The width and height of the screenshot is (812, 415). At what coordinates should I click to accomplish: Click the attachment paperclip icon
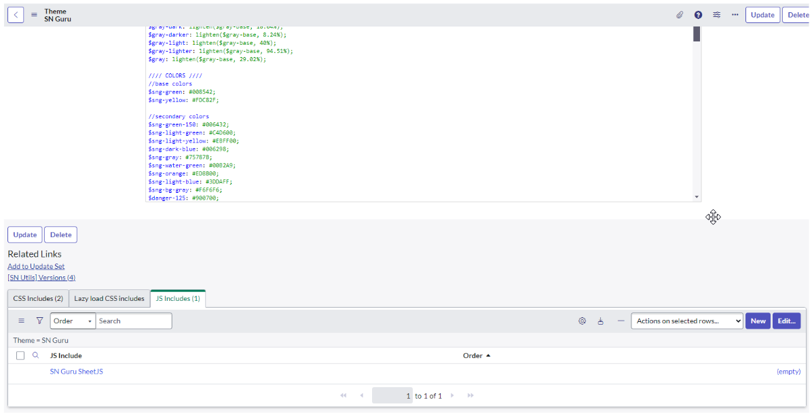pyautogui.click(x=680, y=15)
